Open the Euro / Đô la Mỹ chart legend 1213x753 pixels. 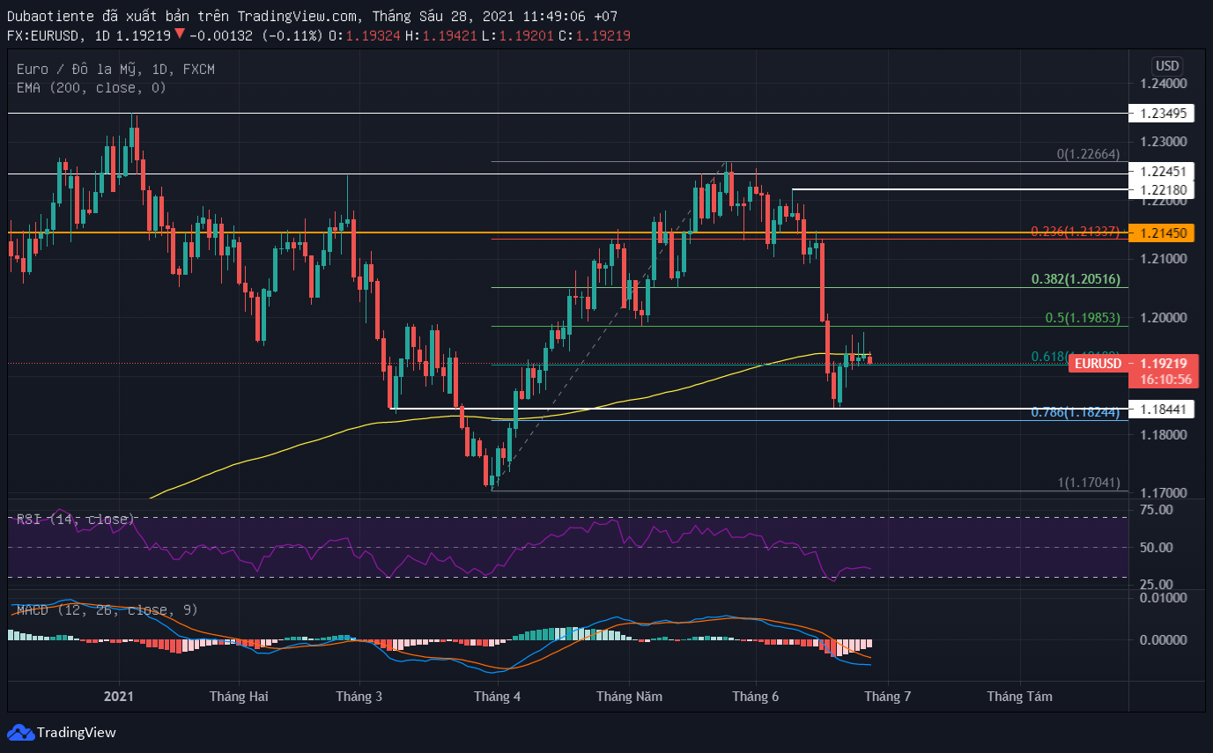[x=115, y=69]
